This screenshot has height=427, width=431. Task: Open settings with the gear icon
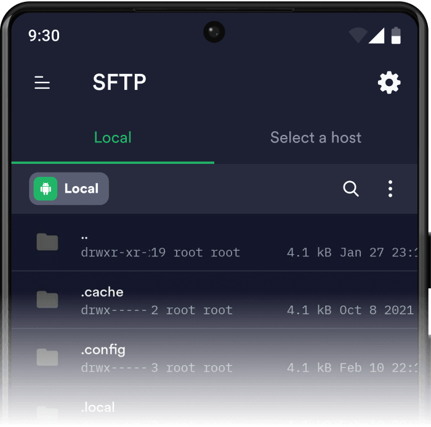389,83
